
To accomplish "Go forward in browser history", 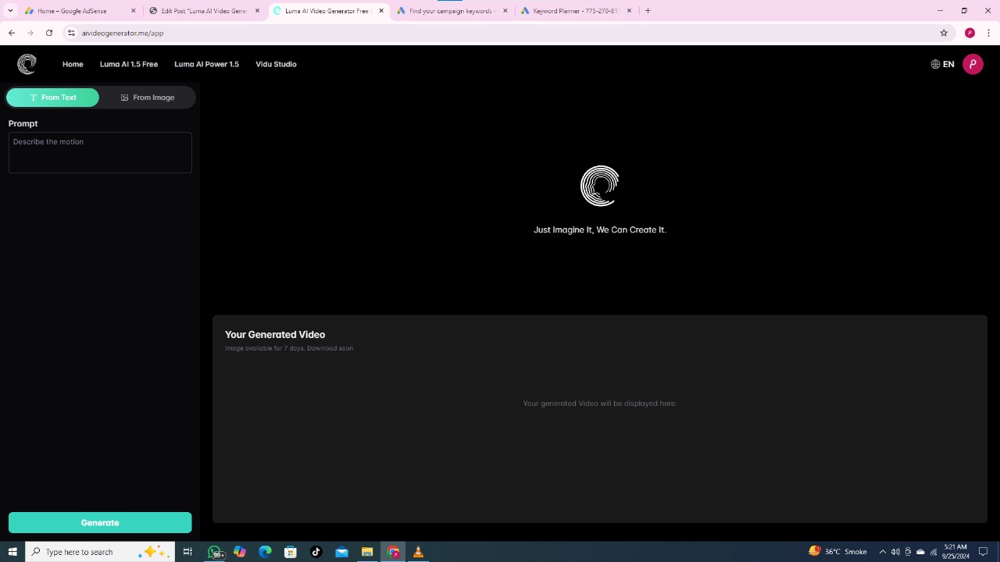I will point(30,33).
